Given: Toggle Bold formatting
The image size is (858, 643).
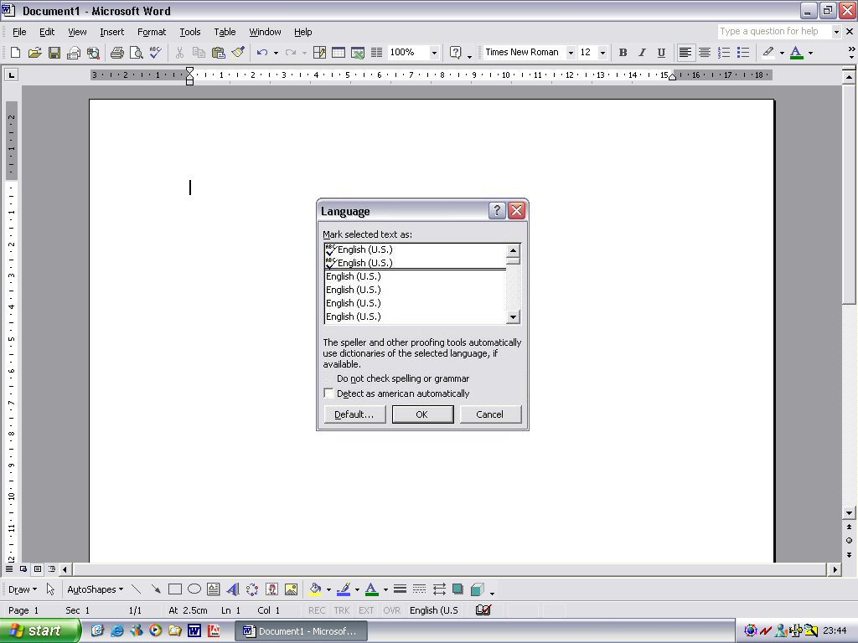Looking at the screenshot, I should point(623,53).
